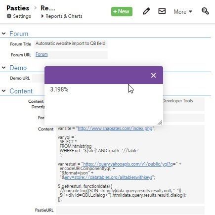Click the PastieURL field
Image resolution: width=215 pixels, height=215 pixels.
click(130, 210)
